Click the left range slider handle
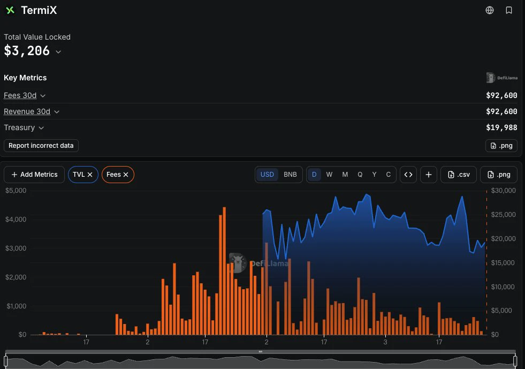 6,361
